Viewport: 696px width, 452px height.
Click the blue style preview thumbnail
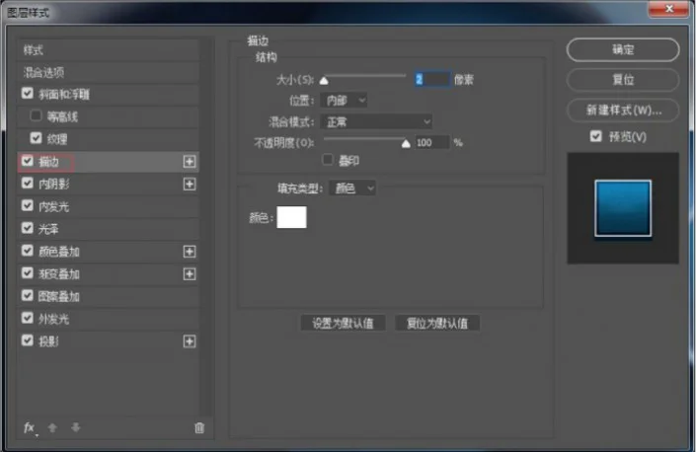tap(623, 208)
